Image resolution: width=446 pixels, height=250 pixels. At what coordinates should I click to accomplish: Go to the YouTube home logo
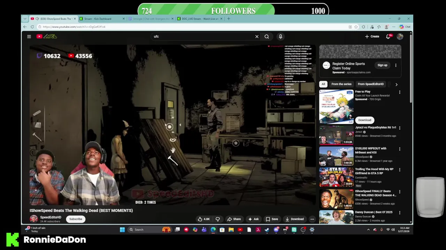47,36
